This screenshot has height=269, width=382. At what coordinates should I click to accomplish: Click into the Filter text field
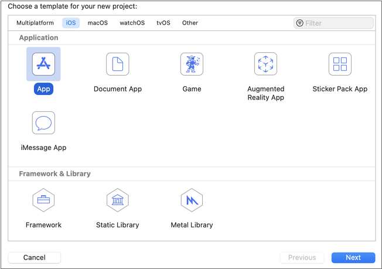[x=337, y=23]
